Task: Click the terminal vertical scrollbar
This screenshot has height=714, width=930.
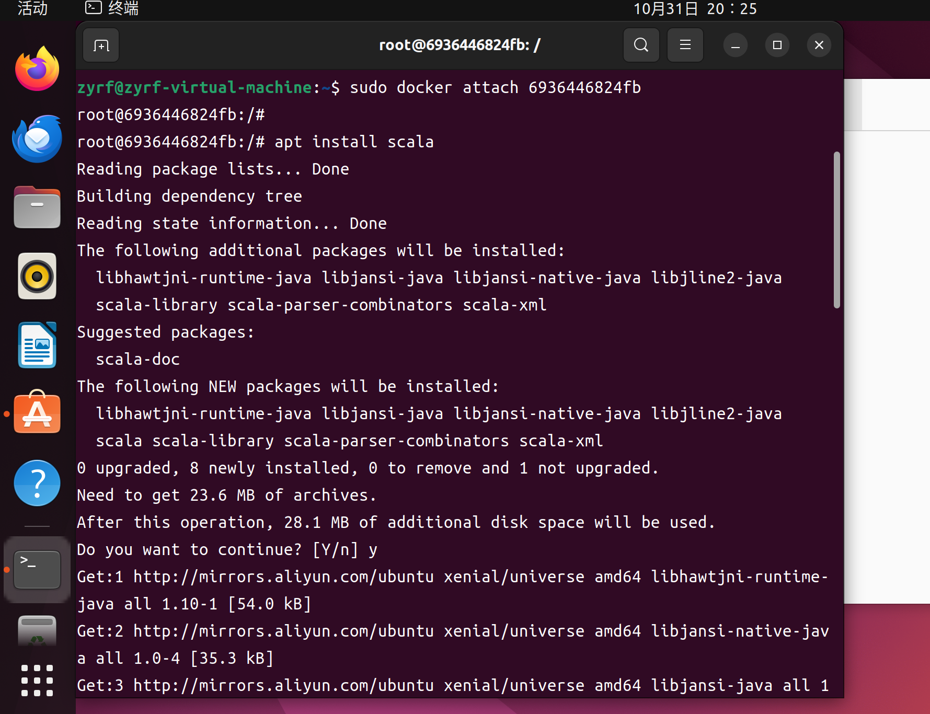Action: pyautogui.click(x=836, y=230)
